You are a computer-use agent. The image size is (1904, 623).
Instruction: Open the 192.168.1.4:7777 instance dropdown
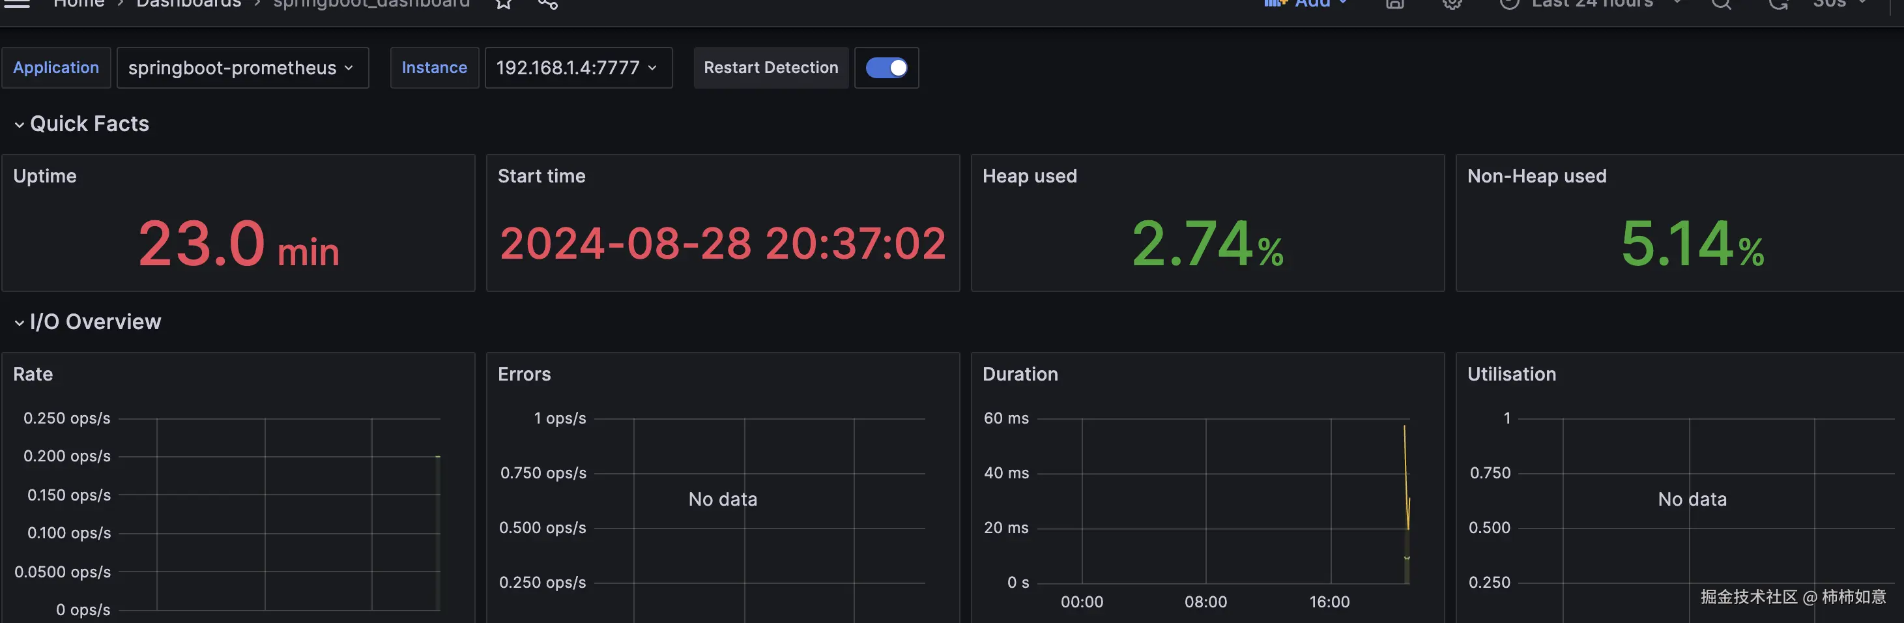coord(579,67)
